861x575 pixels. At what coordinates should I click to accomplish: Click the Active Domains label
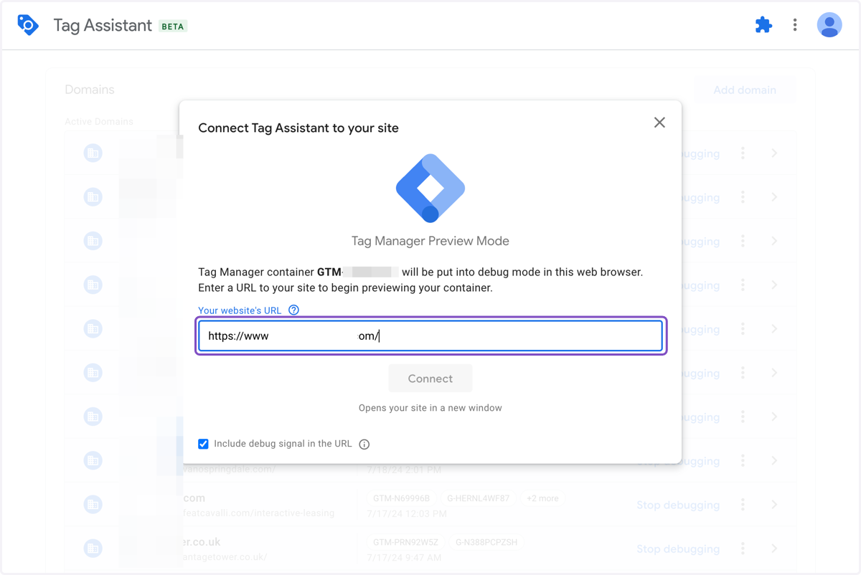click(99, 122)
